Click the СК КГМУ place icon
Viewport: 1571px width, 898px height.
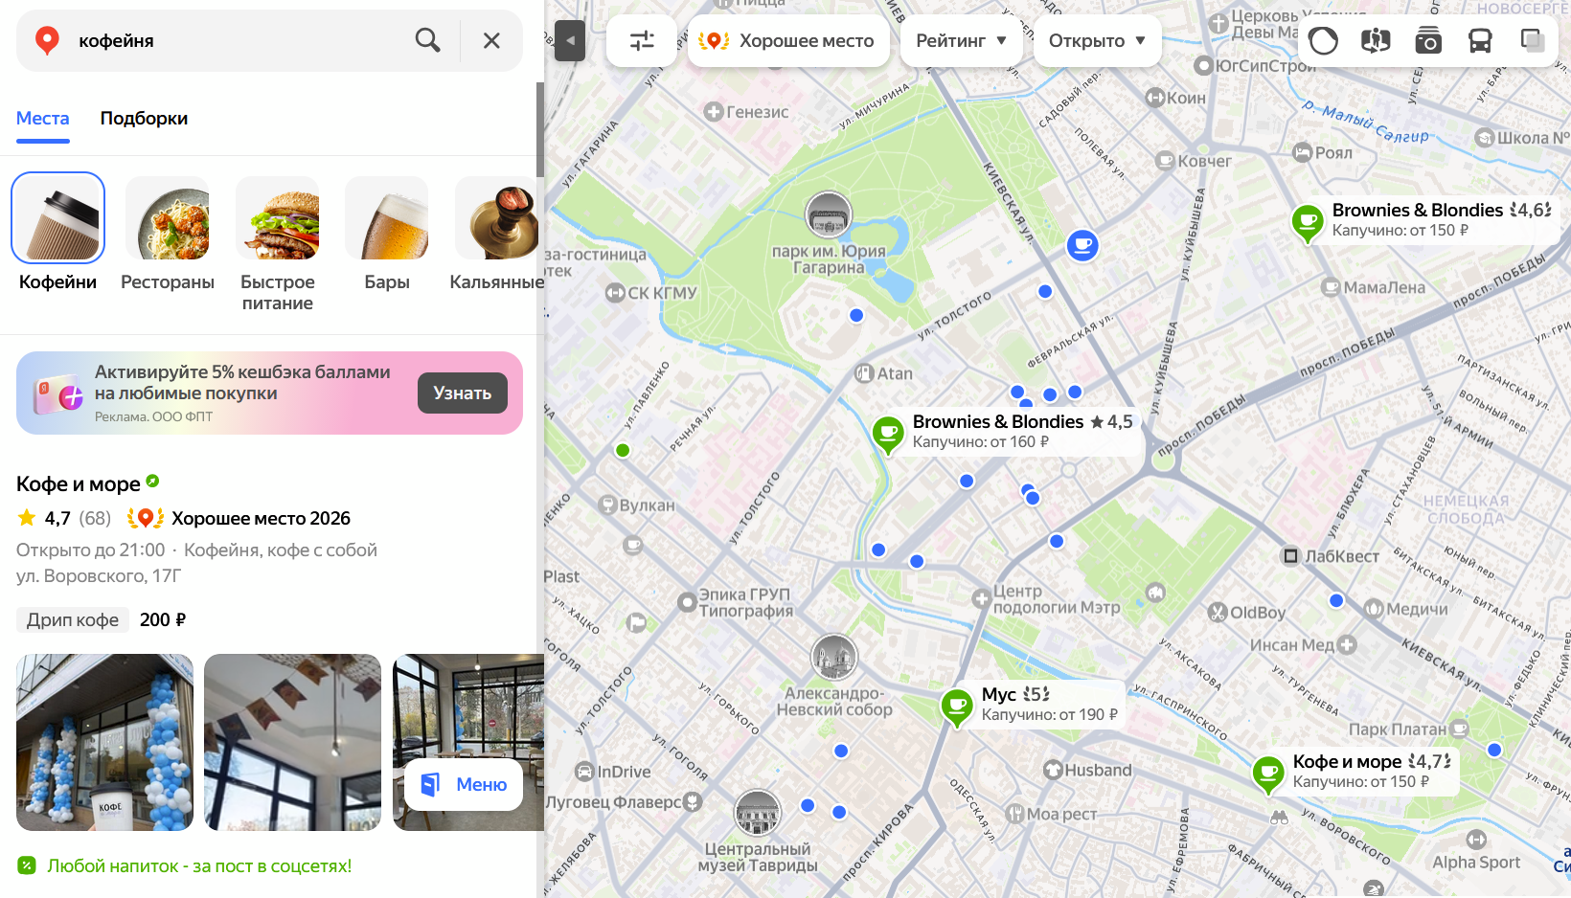[x=615, y=293]
